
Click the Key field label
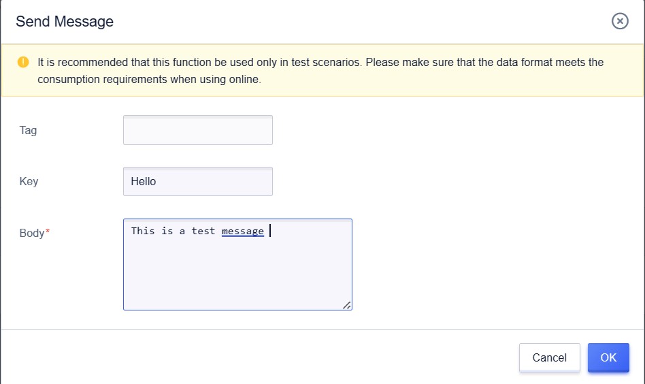(x=29, y=182)
